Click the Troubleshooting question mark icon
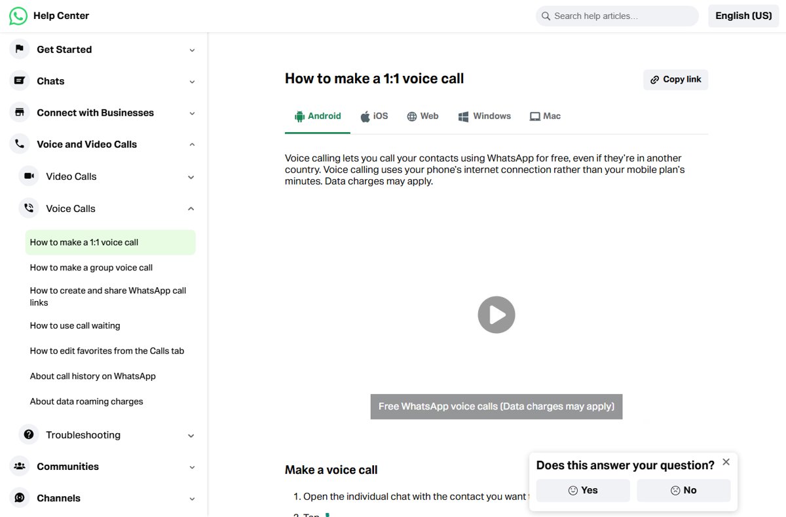Viewport: 786px width, 517px height. point(29,435)
